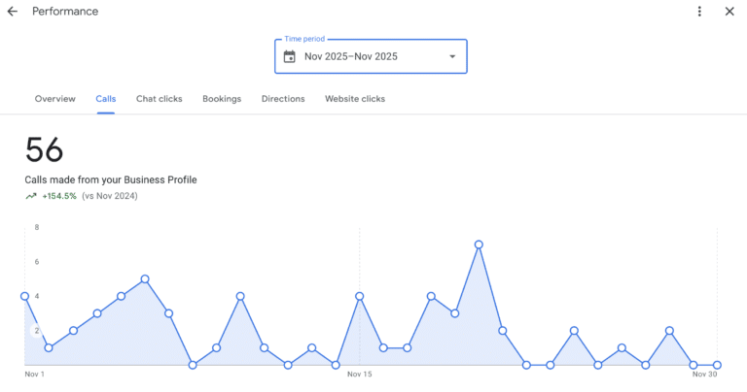Click the data point above Nov 15 label
The height and width of the screenshot is (392, 747).
[x=360, y=296]
